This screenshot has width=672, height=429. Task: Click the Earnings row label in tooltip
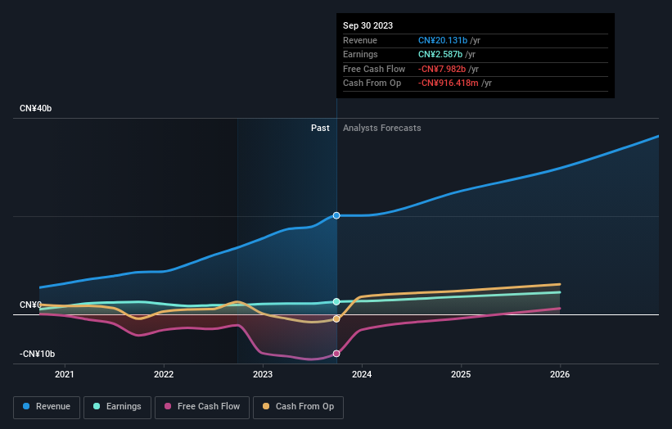click(360, 54)
